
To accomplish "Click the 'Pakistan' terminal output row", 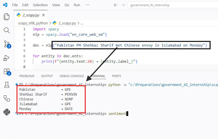I will coord(45,90).
